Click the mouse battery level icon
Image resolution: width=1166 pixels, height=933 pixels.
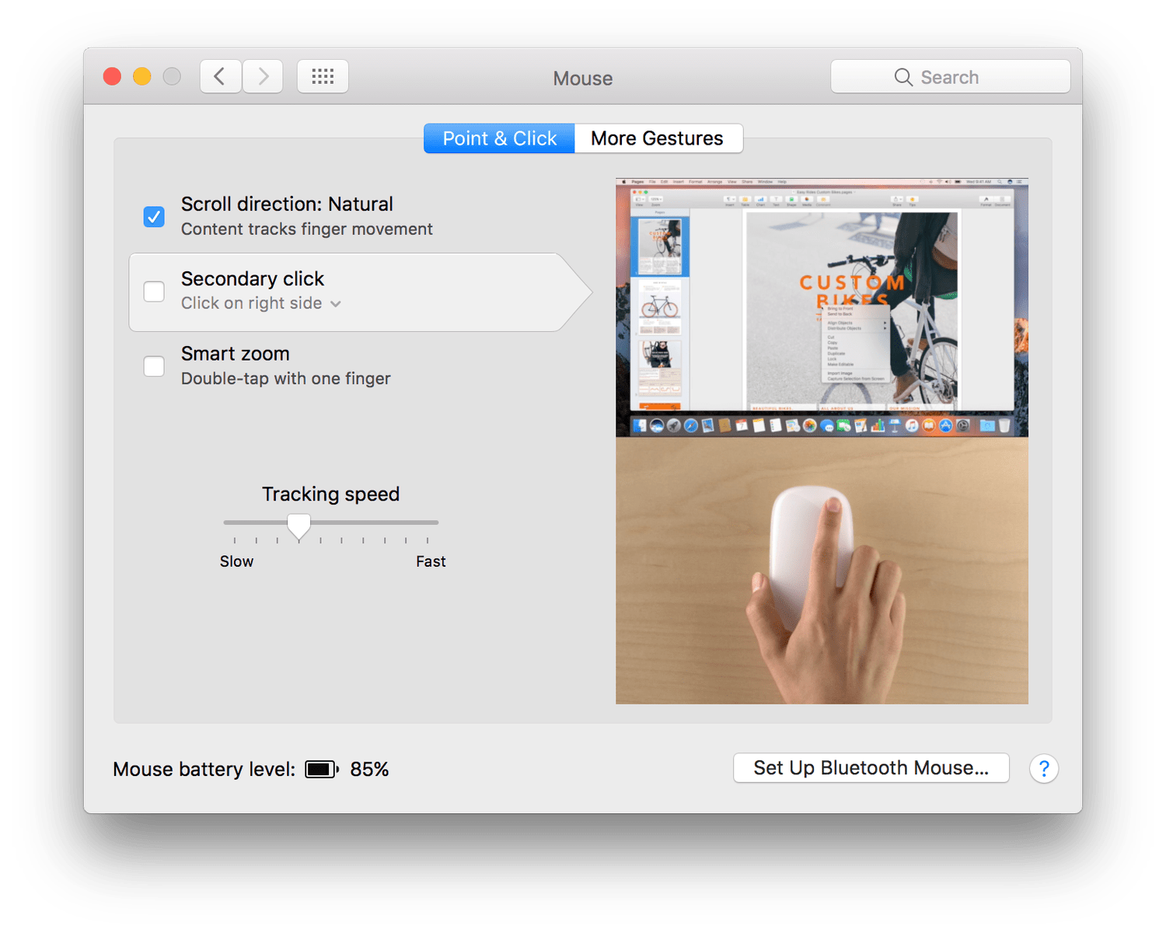click(322, 769)
